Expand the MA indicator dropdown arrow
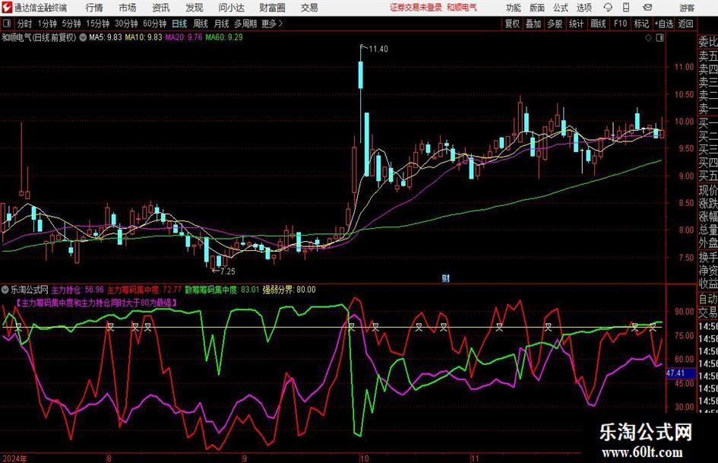Viewport: 718px width, 463px height. point(83,37)
